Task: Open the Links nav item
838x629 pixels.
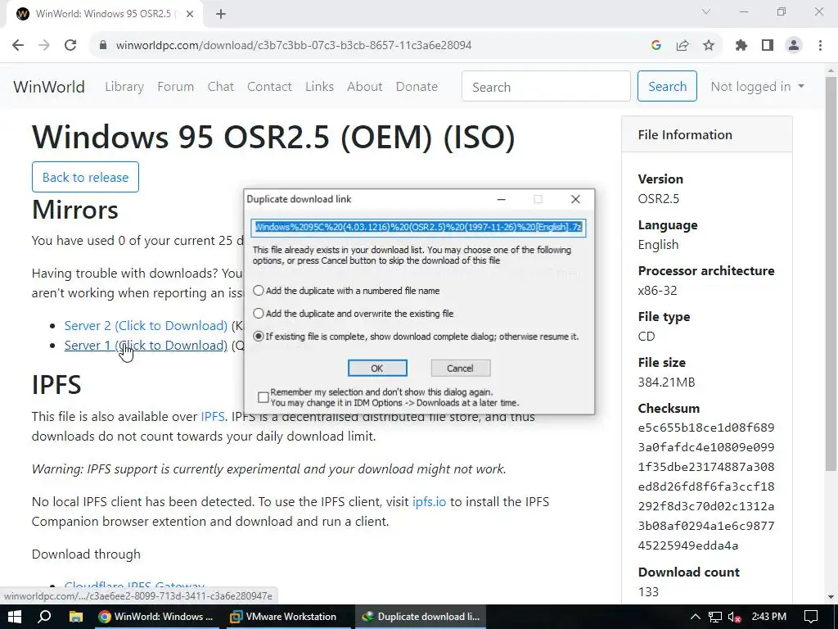Action: click(x=320, y=87)
